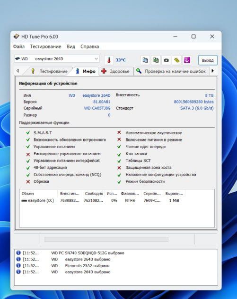Click the Серийн... column header
Viewport: 237px width, 299px height.
tap(152, 194)
